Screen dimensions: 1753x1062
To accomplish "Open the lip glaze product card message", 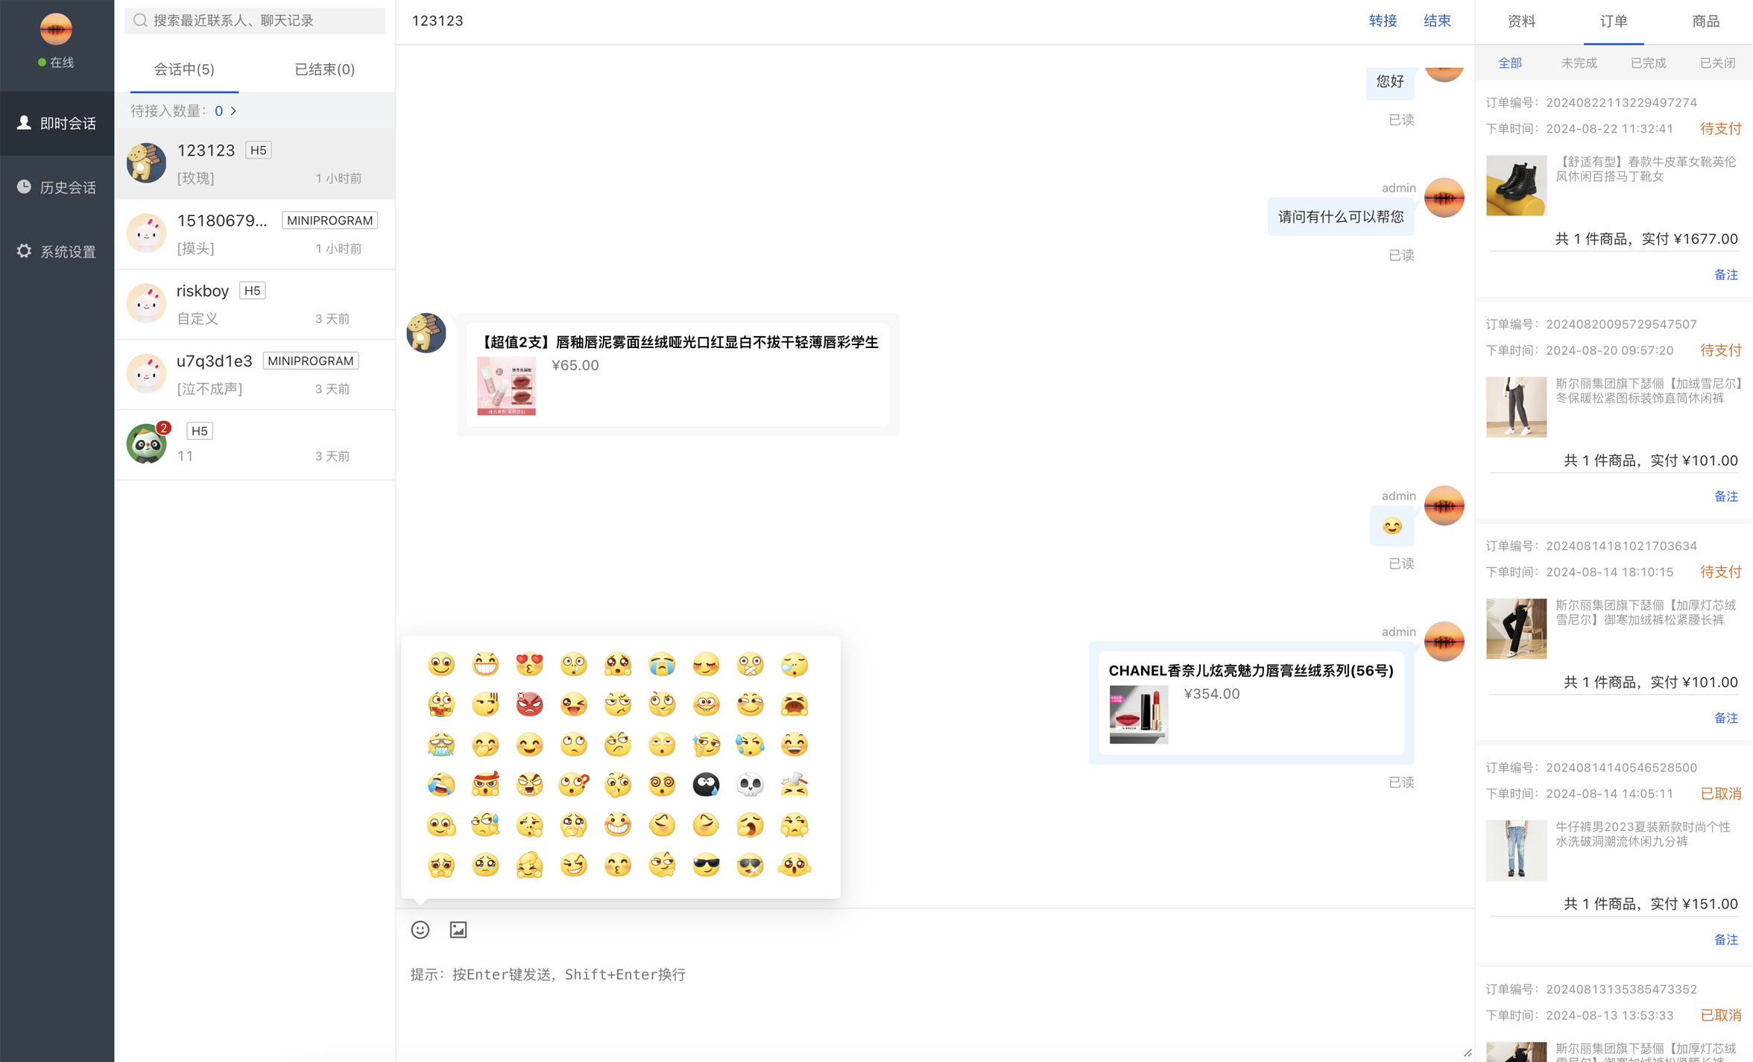I will pyautogui.click(x=677, y=374).
